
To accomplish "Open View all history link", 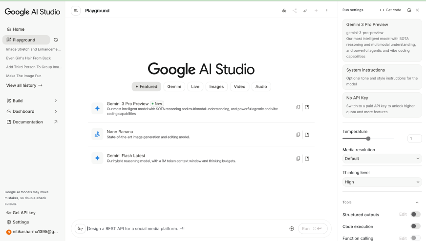I will [24, 85].
